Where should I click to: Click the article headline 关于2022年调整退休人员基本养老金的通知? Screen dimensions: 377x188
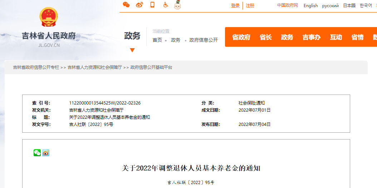[x=191, y=168]
